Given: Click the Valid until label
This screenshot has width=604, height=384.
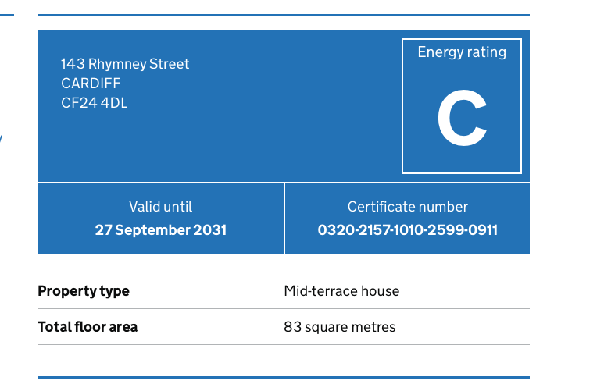Looking at the screenshot, I should pyautogui.click(x=160, y=207).
